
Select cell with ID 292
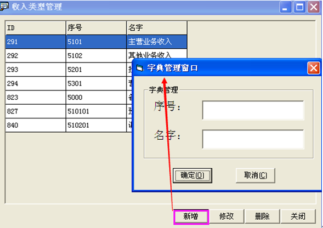point(36,55)
